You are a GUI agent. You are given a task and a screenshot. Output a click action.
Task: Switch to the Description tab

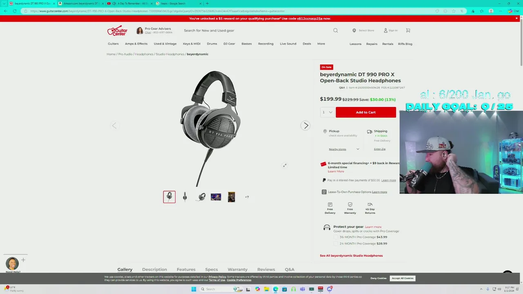tap(154, 269)
